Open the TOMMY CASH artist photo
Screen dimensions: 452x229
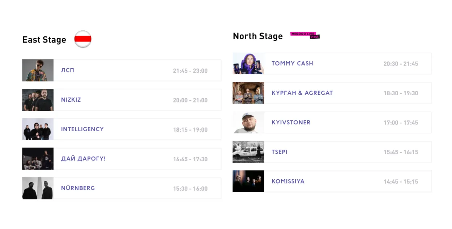pos(248,64)
